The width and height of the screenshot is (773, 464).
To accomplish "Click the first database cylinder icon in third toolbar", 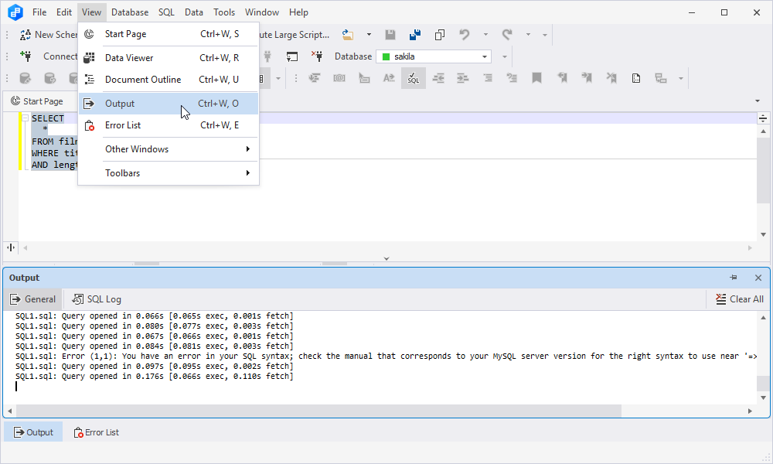I will (26, 78).
